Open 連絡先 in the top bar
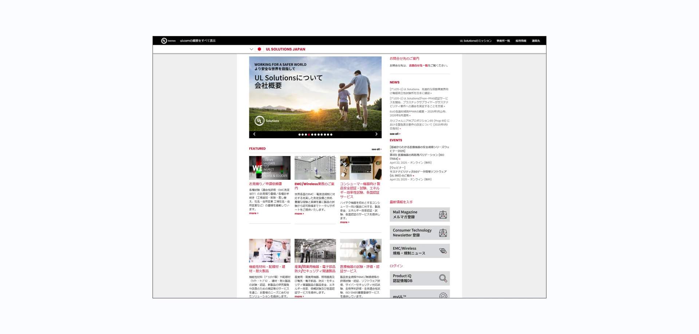The height and width of the screenshot is (334, 699). (x=536, y=41)
